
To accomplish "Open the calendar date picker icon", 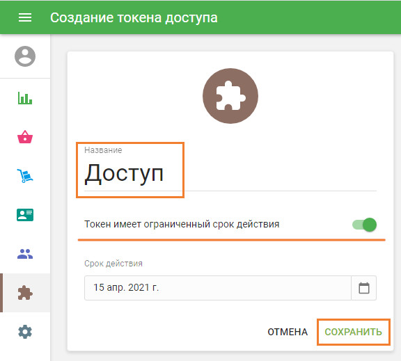I will pyautogui.click(x=364, y=288).
